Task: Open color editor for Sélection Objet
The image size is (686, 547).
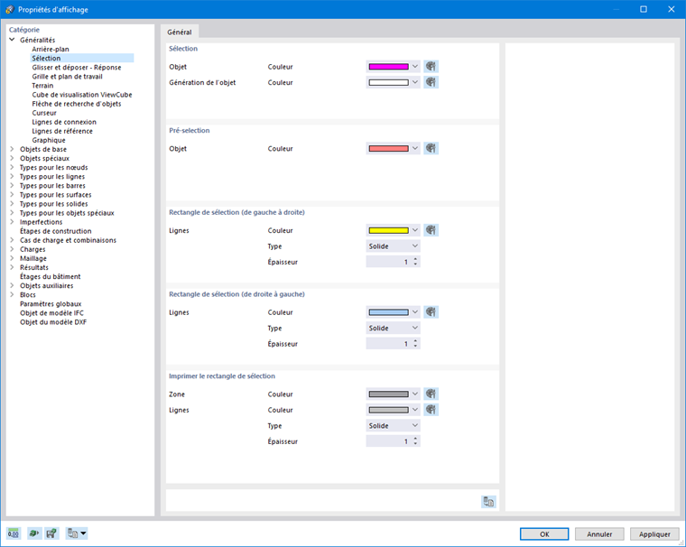Action: tap(431, 67)
